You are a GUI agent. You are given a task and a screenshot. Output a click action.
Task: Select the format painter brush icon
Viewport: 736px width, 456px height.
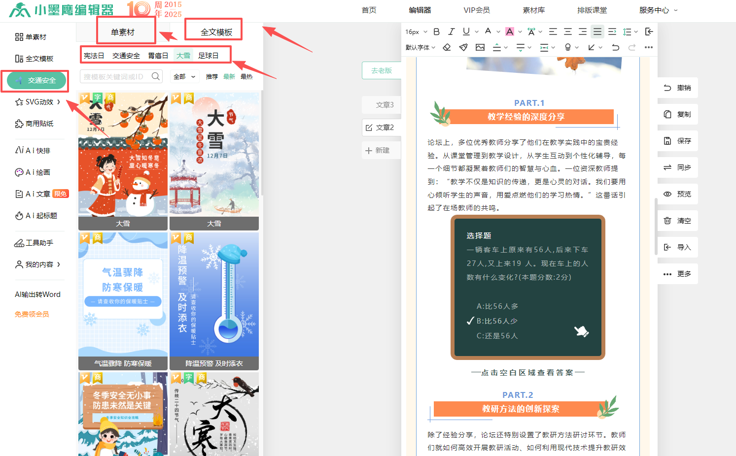point(463,47)
